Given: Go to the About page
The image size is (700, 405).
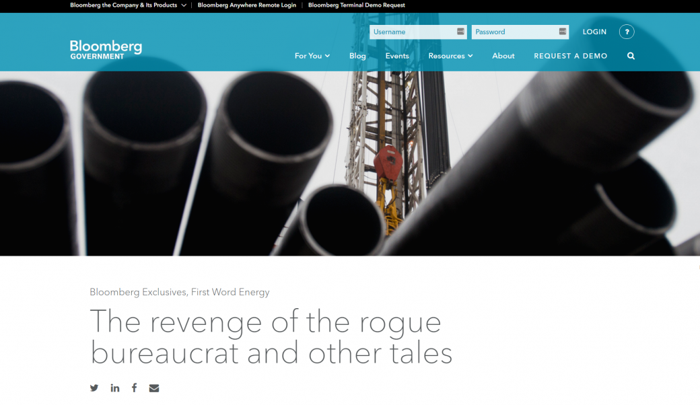Looking at the screenshot, I should [x=503, y=56].
